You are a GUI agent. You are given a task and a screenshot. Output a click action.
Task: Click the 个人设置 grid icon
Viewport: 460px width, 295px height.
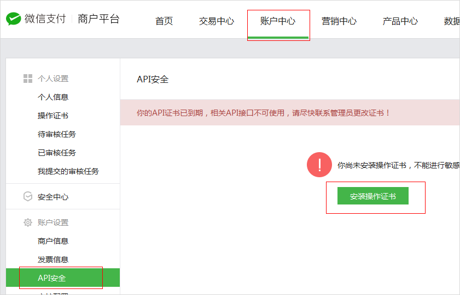(x=28, y=79)
